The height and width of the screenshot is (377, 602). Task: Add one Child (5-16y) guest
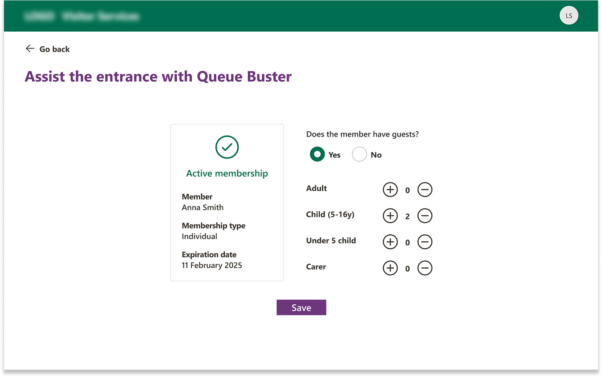pyautogui.click(x=390, y=216)
